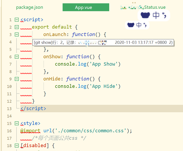
Task: Click the punctuation icon in lower IME bar
Action: pos(145,25)
